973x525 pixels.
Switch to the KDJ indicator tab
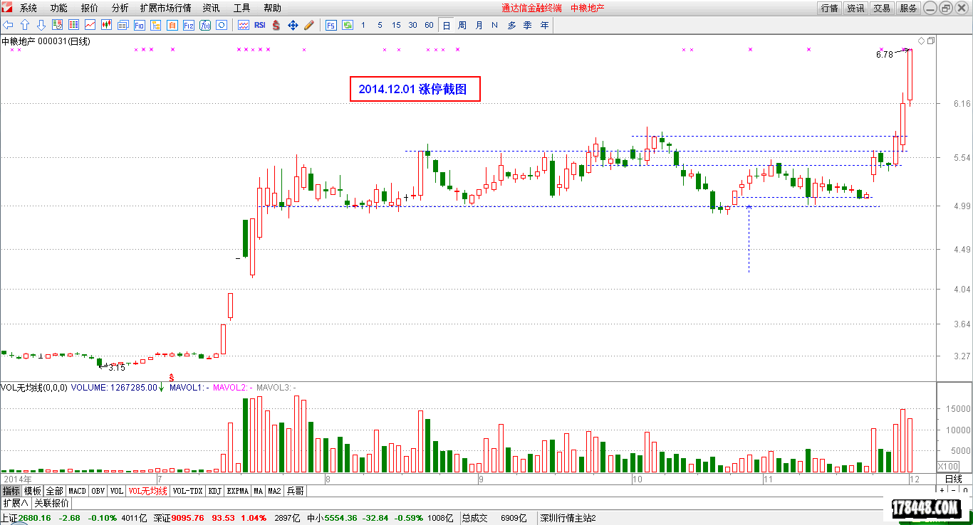(215, 491)
